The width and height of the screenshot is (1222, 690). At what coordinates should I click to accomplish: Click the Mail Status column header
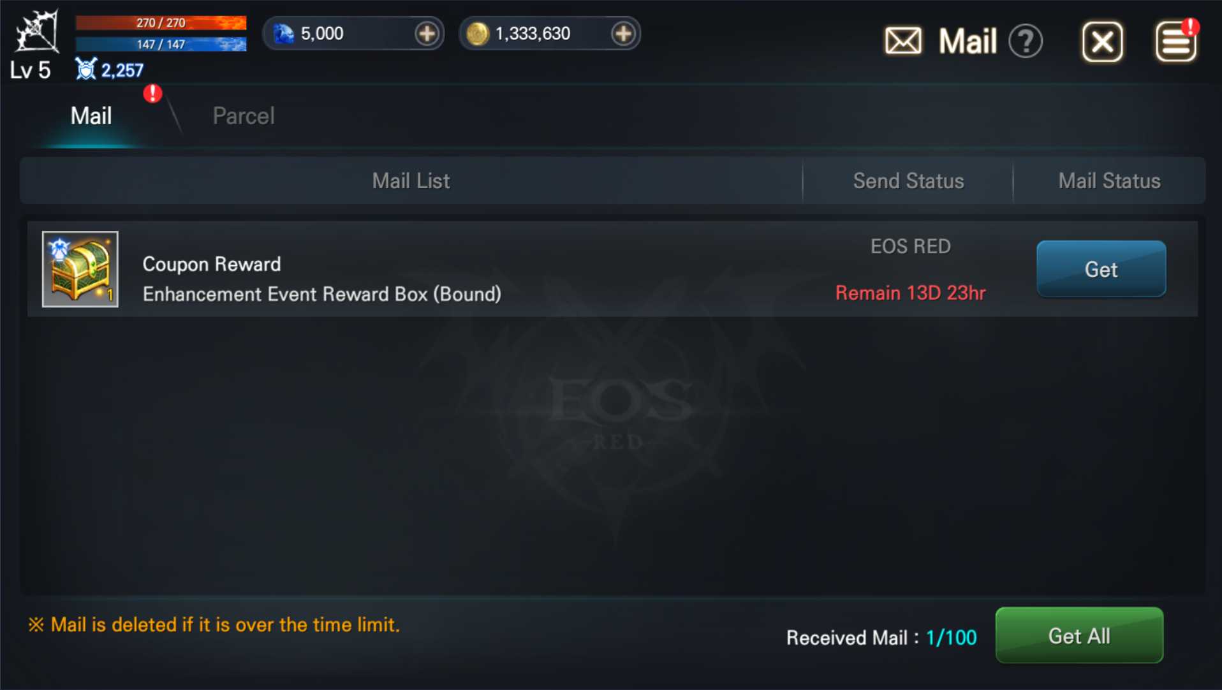click(x=1109, y=181)
